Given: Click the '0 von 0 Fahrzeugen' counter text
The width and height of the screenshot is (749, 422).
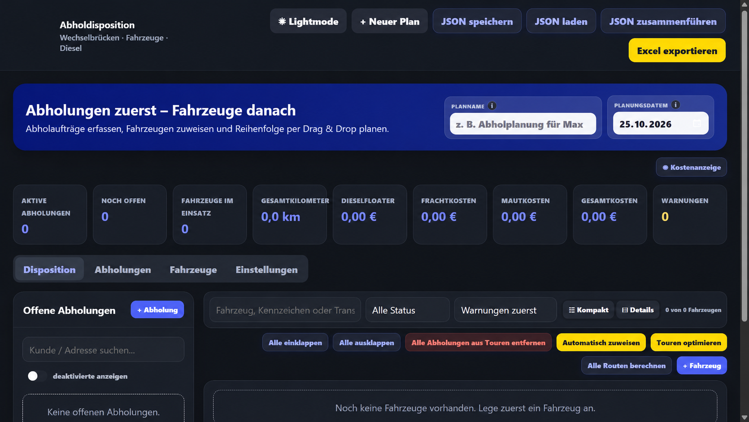Looking at the screenshot, I should 693,310.
